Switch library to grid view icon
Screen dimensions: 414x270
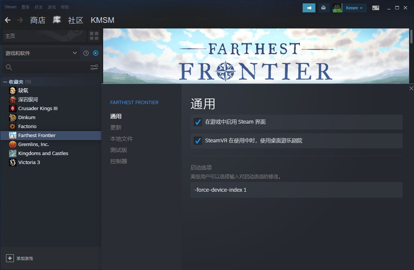click(x=94, y=36)
